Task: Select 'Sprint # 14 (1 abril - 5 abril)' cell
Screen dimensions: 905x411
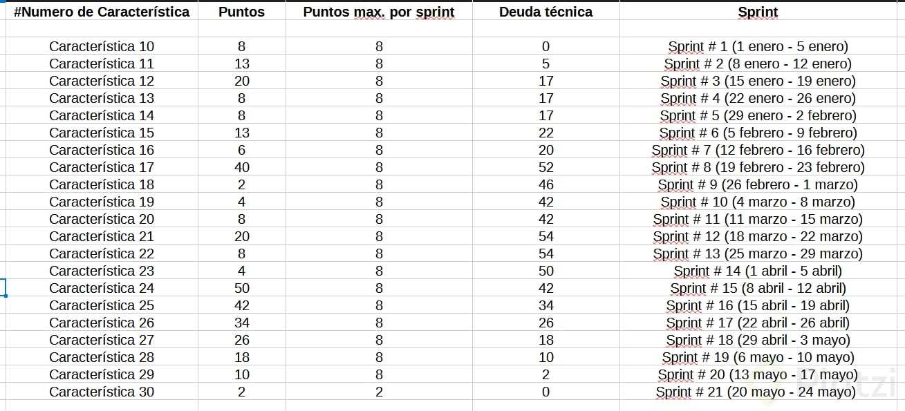Action: coord(758,271)
